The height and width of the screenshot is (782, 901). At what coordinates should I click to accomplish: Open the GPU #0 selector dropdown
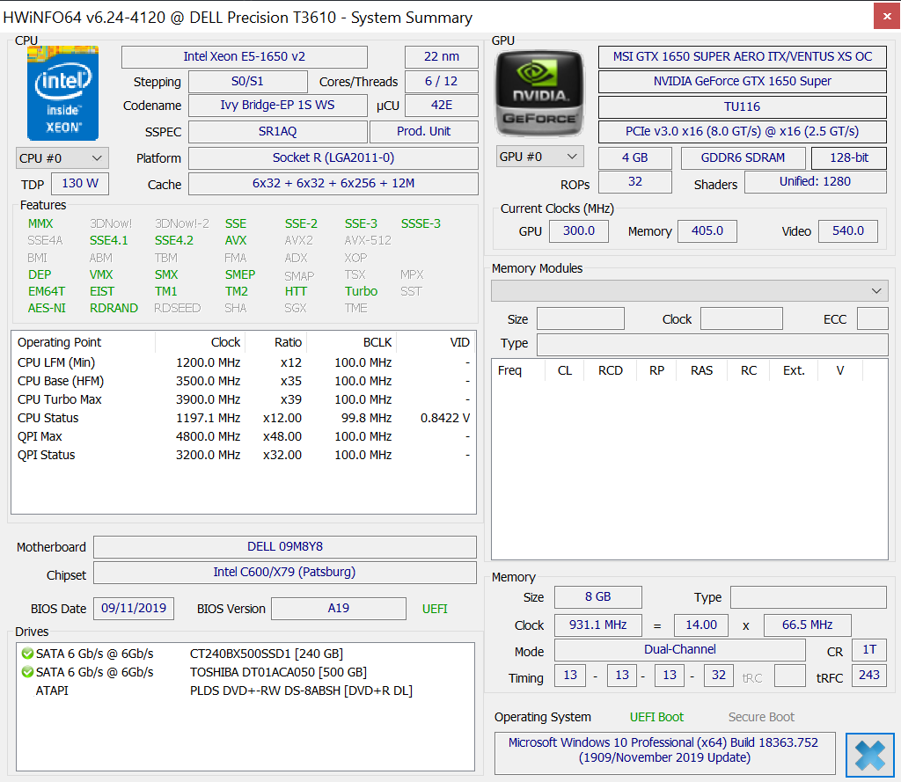click(x=539, y=157)
